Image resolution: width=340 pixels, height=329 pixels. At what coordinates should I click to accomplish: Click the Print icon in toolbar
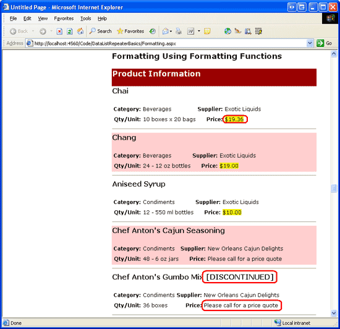pyautogui.click(x=179, y=31)
